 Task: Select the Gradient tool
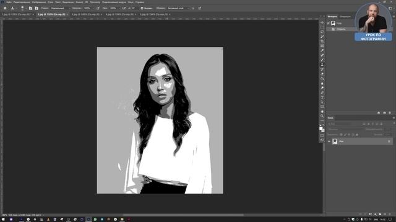(322, 78)
